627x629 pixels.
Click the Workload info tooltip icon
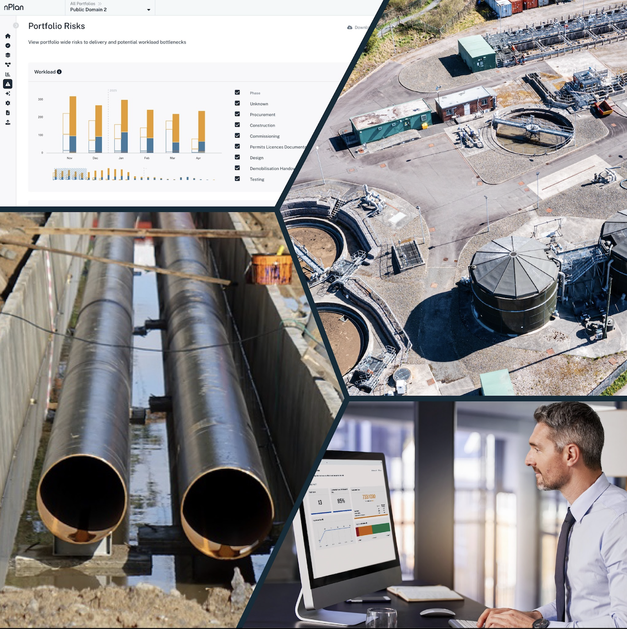[60, 71]
